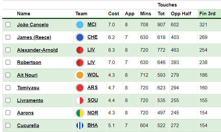Click the Southampton red-white team badge

click(80, 100)
